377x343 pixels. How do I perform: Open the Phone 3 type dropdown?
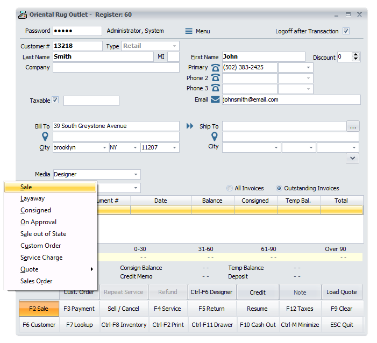pyautogui.click(x=308, y=89)
